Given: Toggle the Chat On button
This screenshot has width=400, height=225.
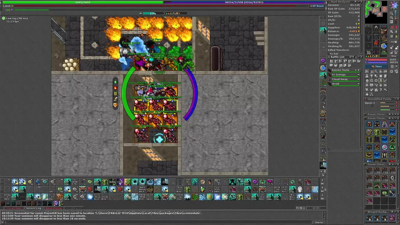Looking at the screenshot, I should coord(319,222).
